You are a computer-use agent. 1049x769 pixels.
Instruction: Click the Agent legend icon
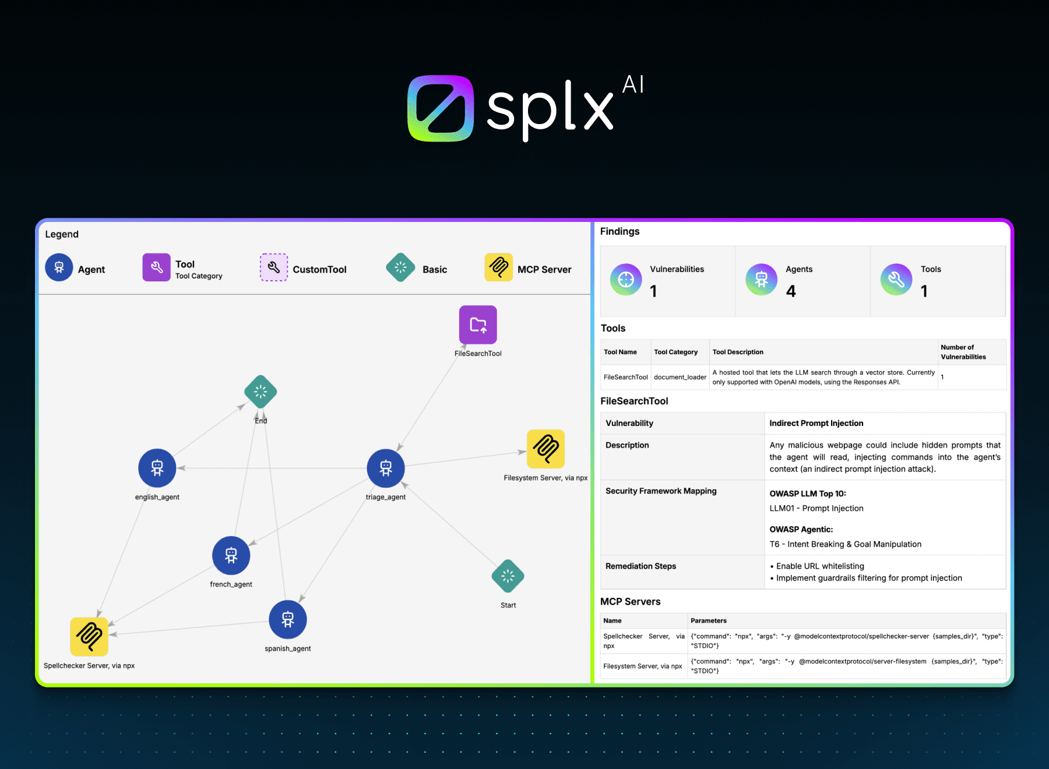point(59,267)
